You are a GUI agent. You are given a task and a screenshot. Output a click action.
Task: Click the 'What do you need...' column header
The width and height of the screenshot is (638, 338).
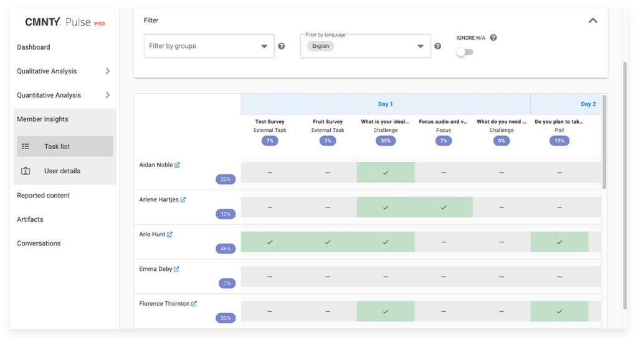502,121
